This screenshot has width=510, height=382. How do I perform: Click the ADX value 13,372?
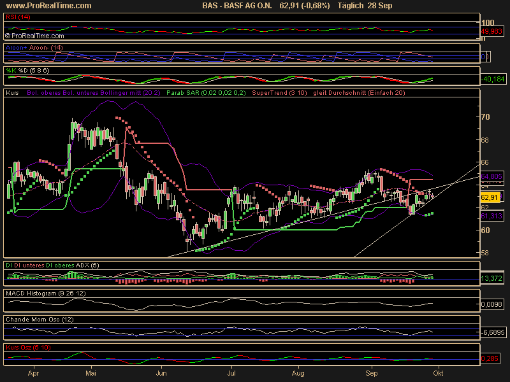(492, 278)
